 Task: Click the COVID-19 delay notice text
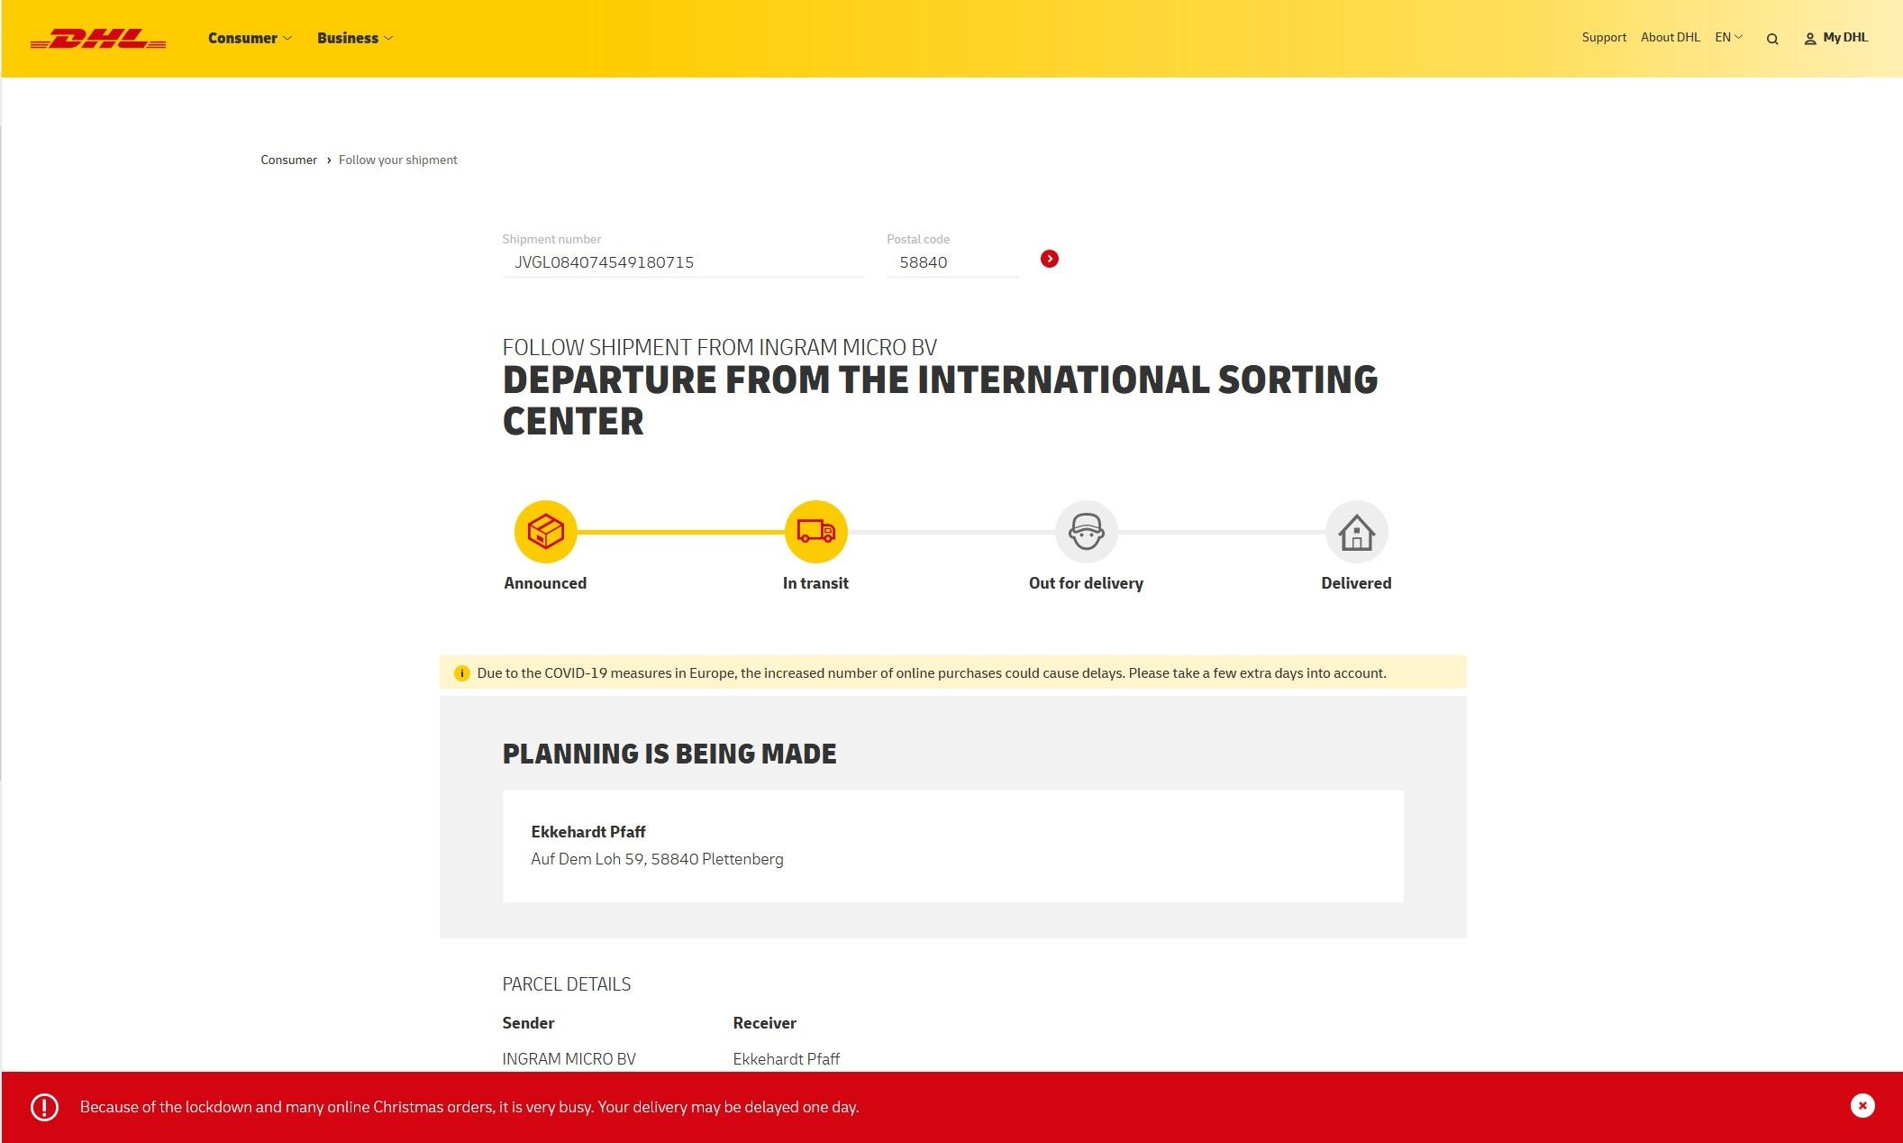[932, 673]
